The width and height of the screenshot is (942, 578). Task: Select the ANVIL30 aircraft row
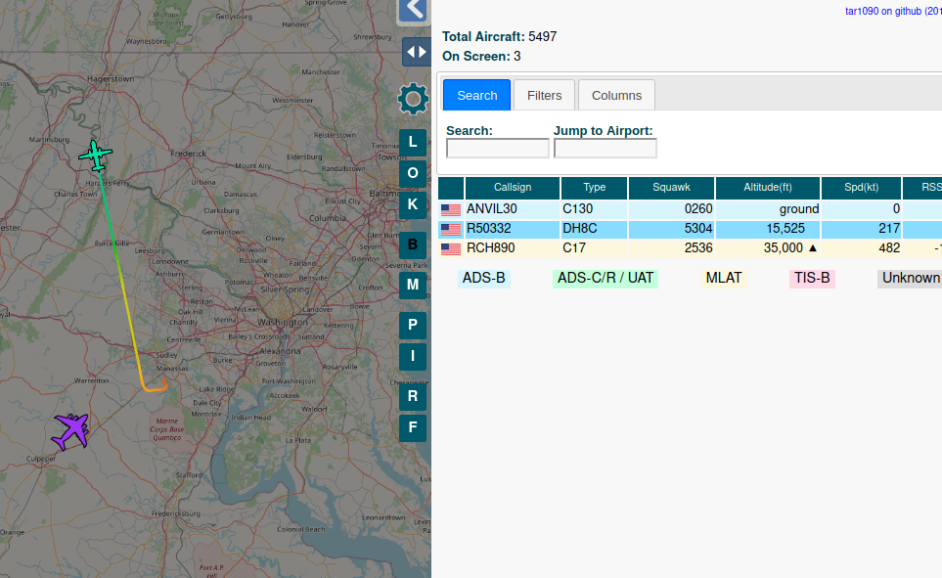click(x=690, y=209)
